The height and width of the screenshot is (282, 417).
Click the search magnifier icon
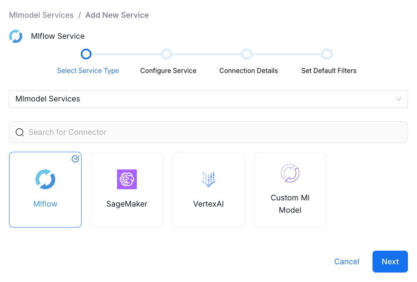tap(20, 132)
